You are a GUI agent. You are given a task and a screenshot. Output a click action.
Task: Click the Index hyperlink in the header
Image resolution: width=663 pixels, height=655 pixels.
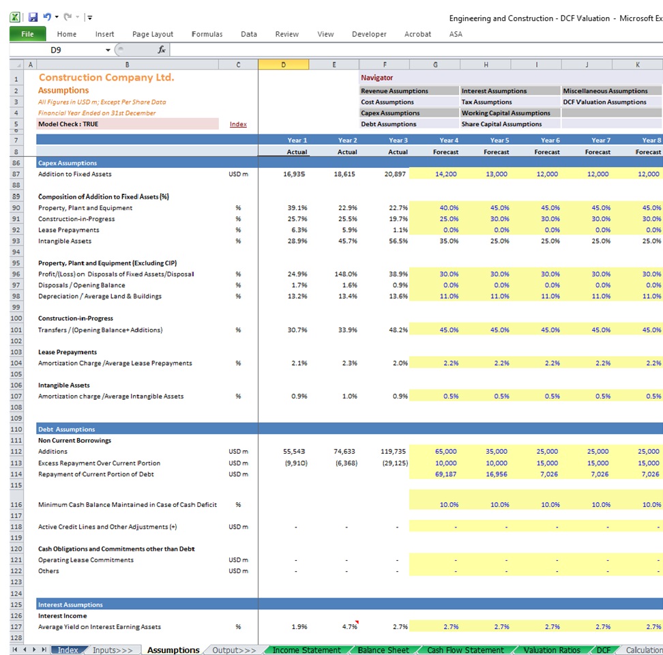(238, 124)
